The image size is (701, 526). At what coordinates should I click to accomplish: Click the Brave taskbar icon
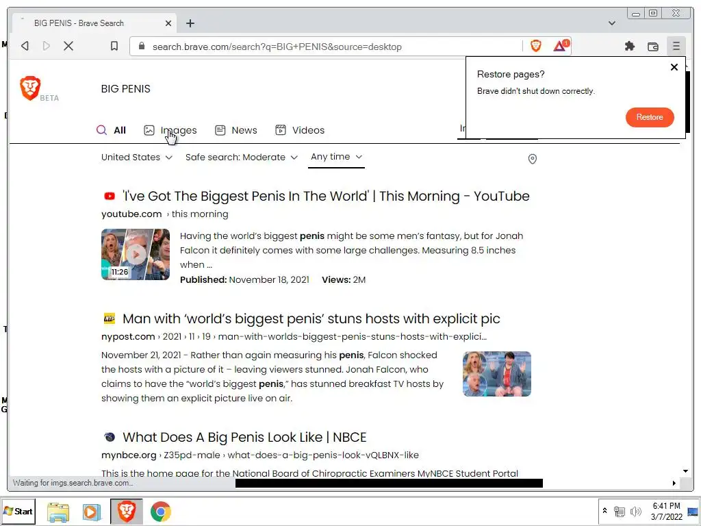(x=127, y=511)
